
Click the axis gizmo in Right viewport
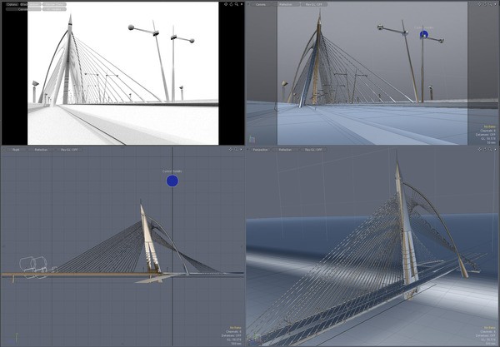17,336
